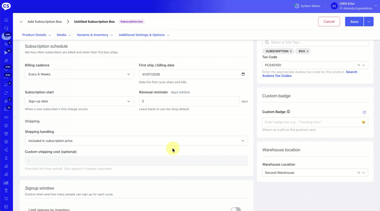Click the Renewal reminder days field

coord(189,101)
